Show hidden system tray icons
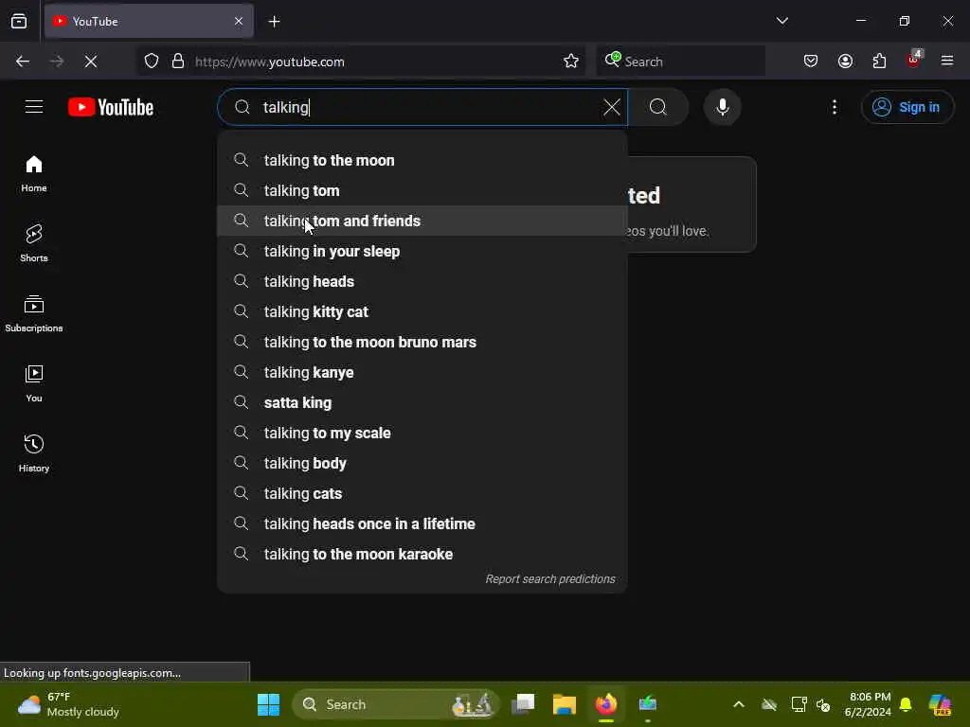Screen dimensions: 970x727 (x=739, y=704)
